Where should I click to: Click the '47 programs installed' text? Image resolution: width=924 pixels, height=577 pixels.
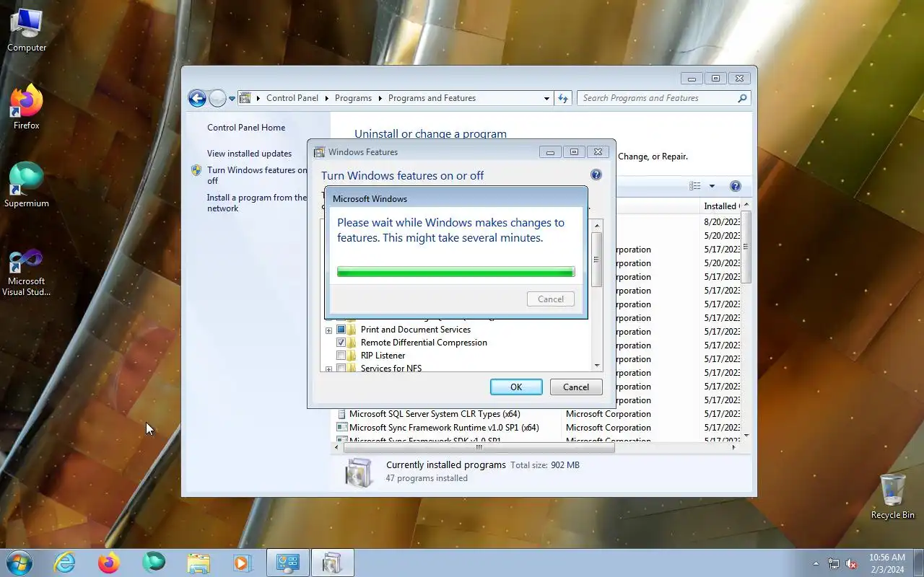(x=427, y=478)
